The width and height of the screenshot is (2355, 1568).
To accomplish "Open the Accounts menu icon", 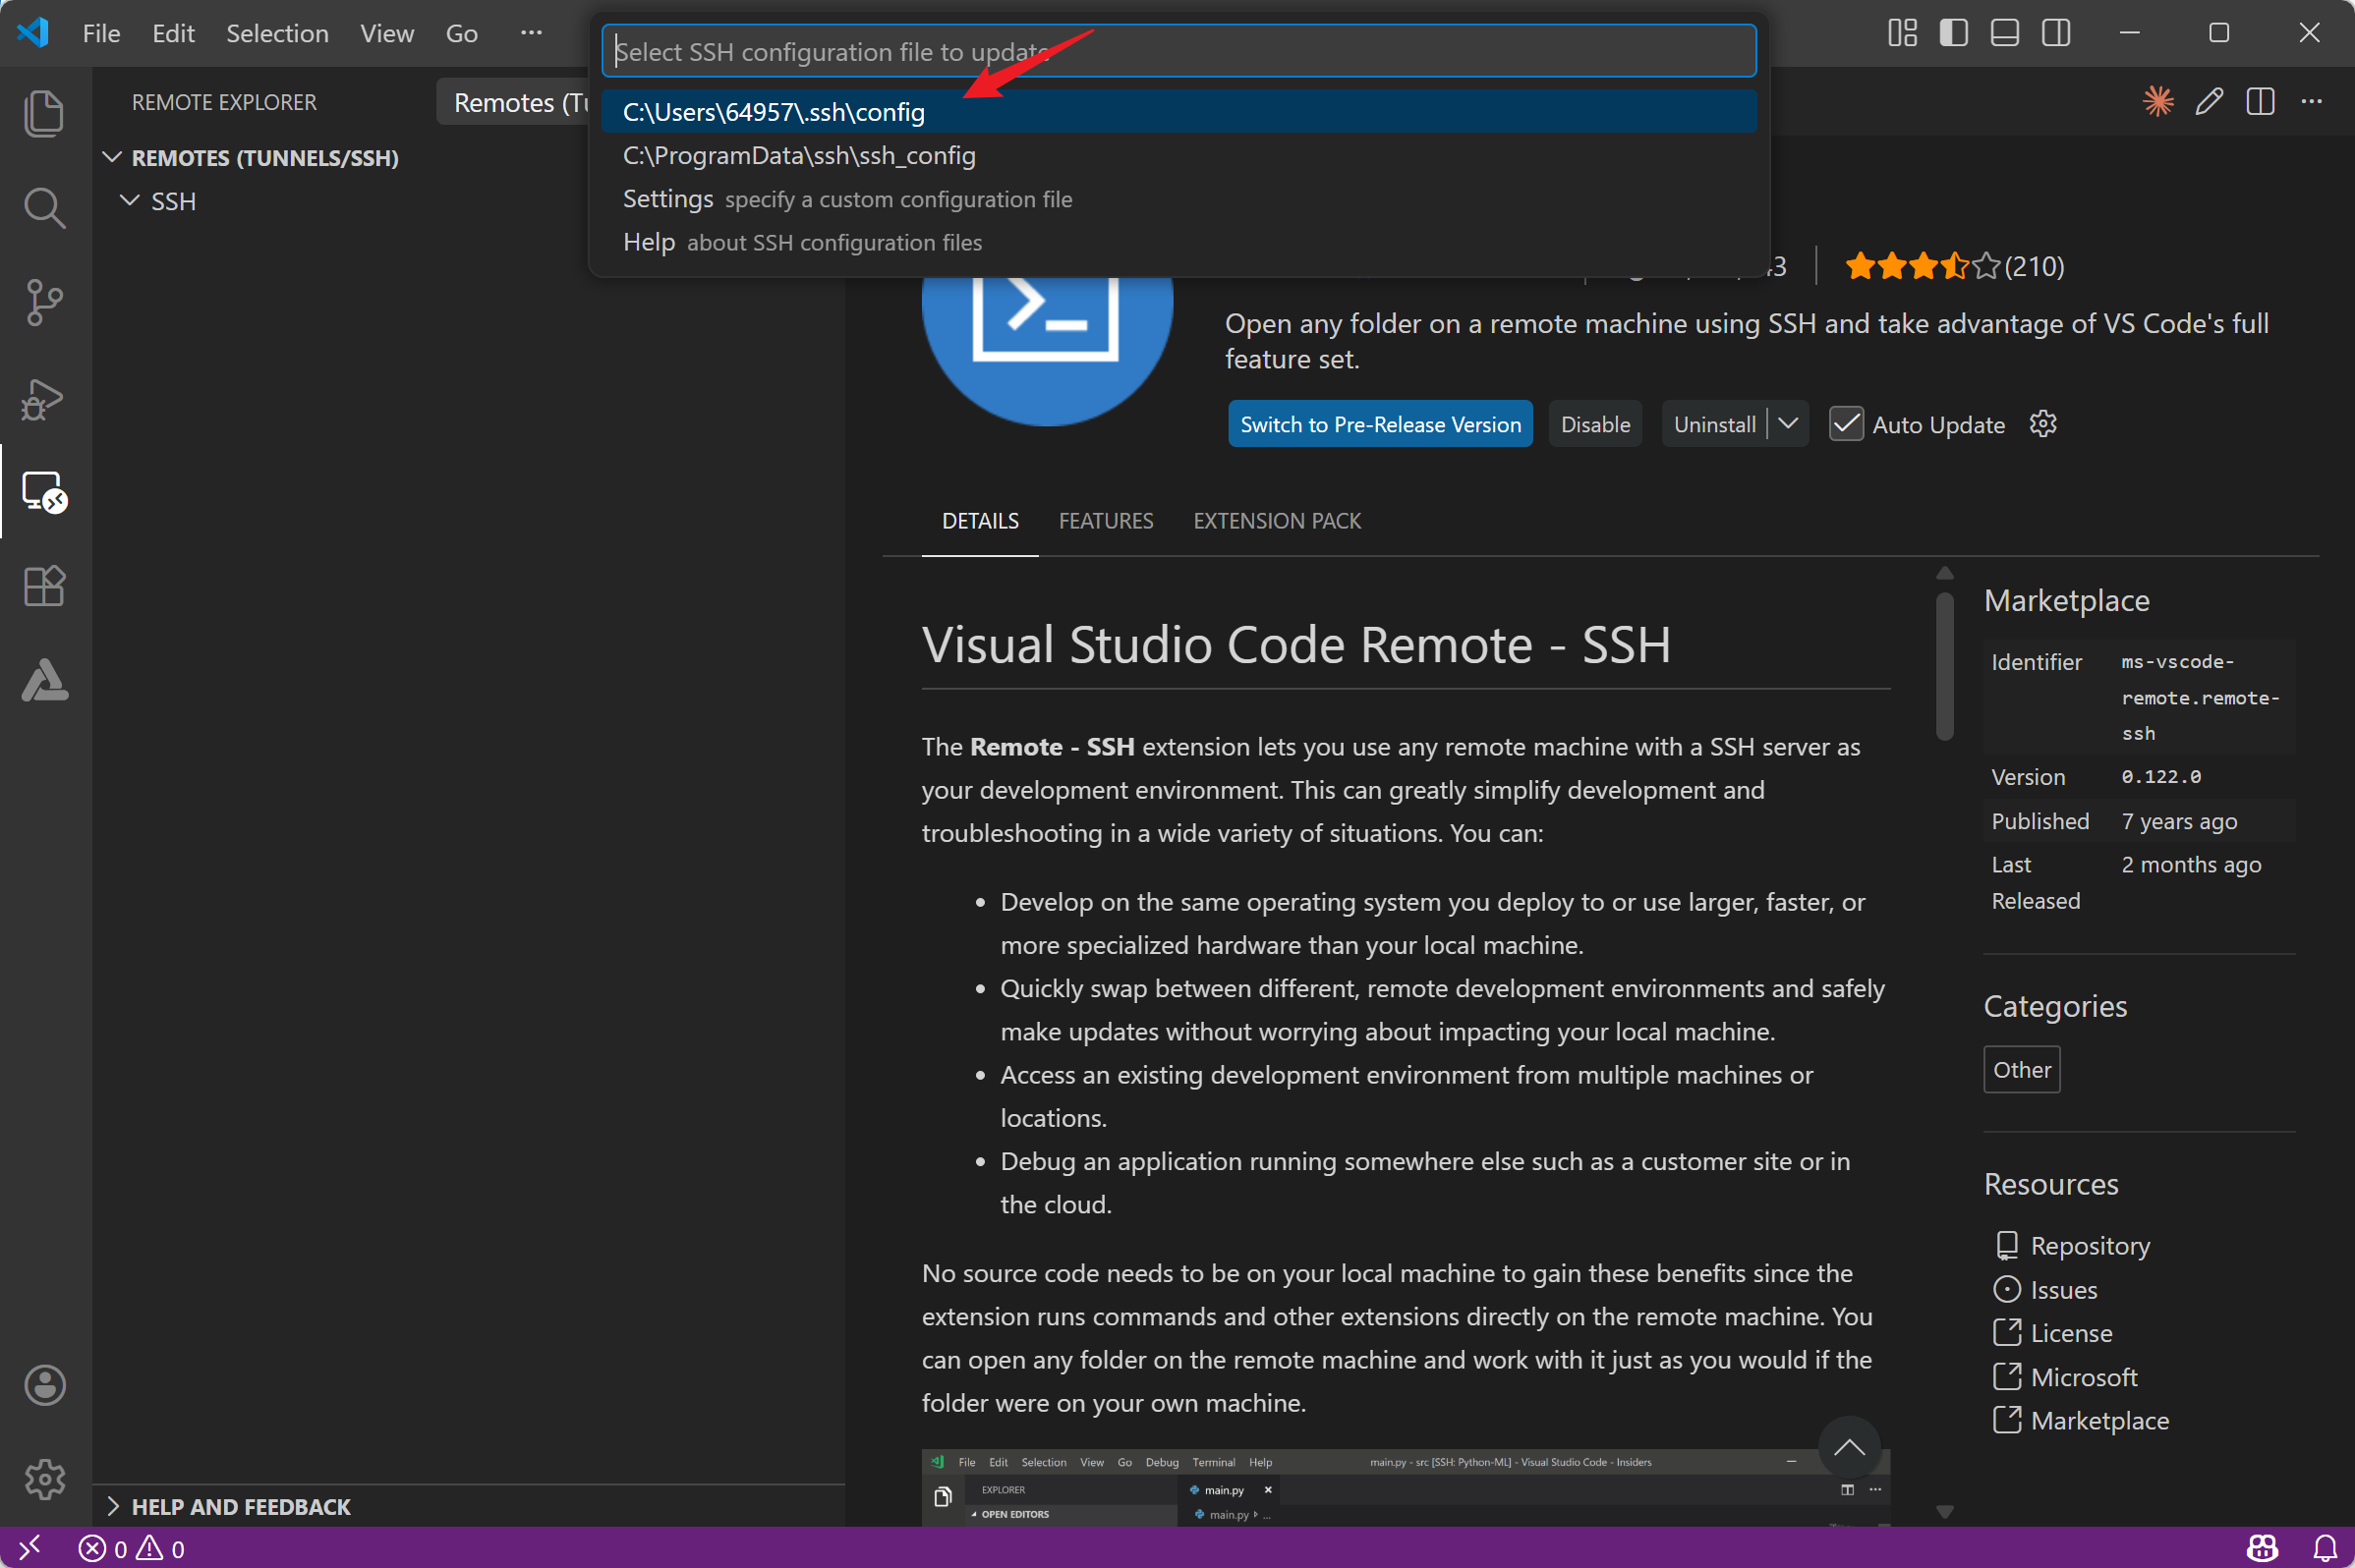I will (44, 1385).
